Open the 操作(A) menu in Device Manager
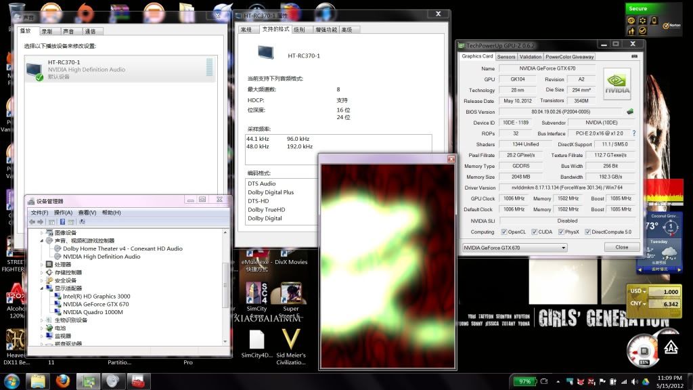This screenshot has width=693, height=390. tap(63, 213)
